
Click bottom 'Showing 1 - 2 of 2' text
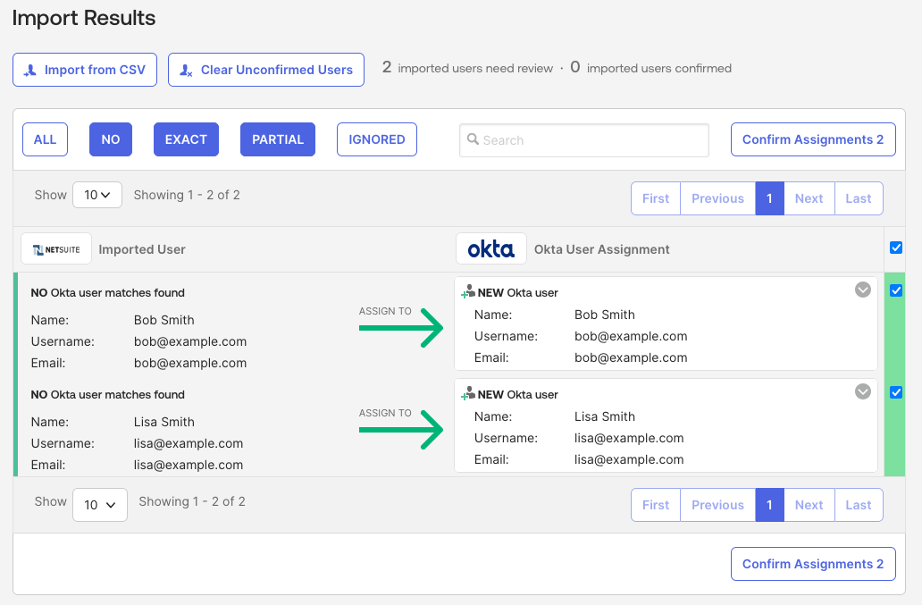coord(192,501)
